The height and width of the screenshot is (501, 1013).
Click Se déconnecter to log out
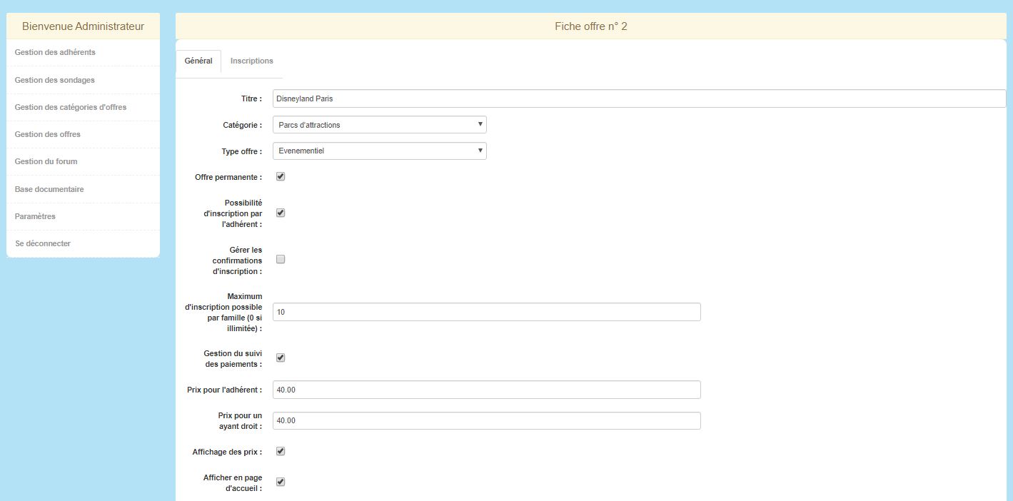coord(43,243)
